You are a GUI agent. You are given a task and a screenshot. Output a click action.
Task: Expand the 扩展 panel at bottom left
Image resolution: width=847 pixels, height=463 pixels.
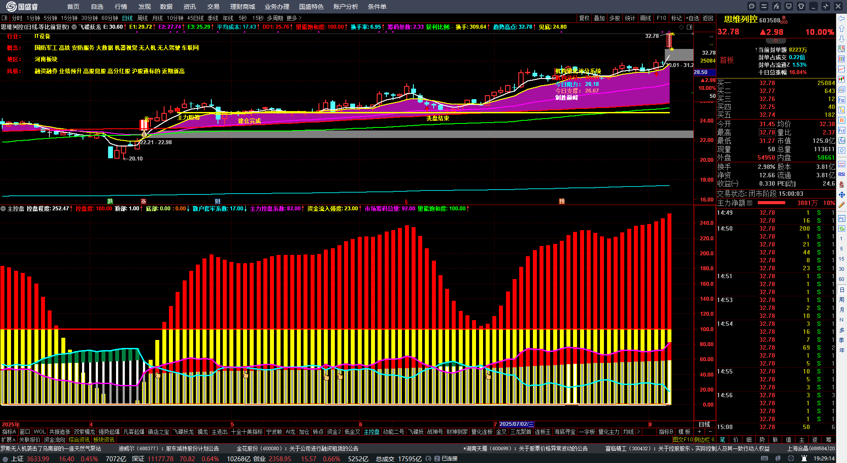(8, 440)
